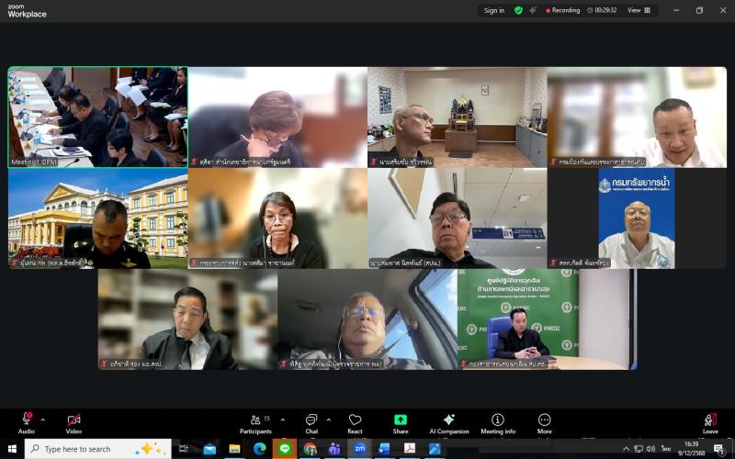
Task: Select the Meeting3 OPM video tile
Action: (x=98, y=118)
